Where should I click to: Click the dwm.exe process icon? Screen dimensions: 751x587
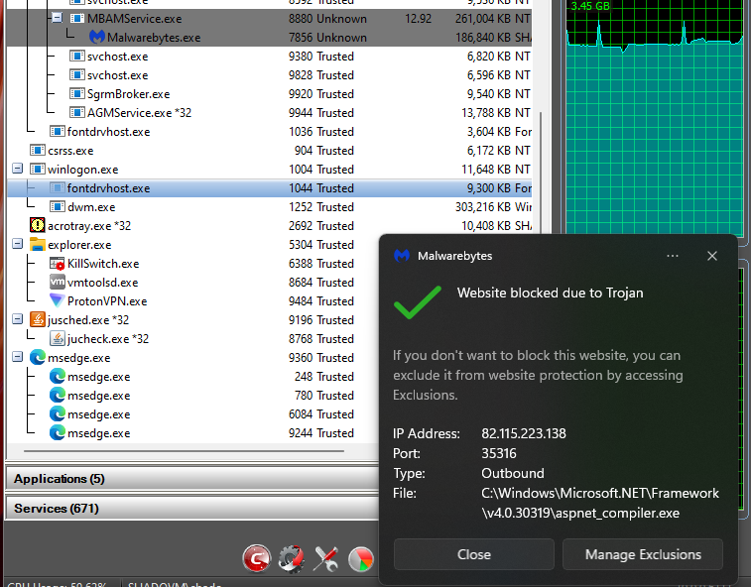click(57, 206)
